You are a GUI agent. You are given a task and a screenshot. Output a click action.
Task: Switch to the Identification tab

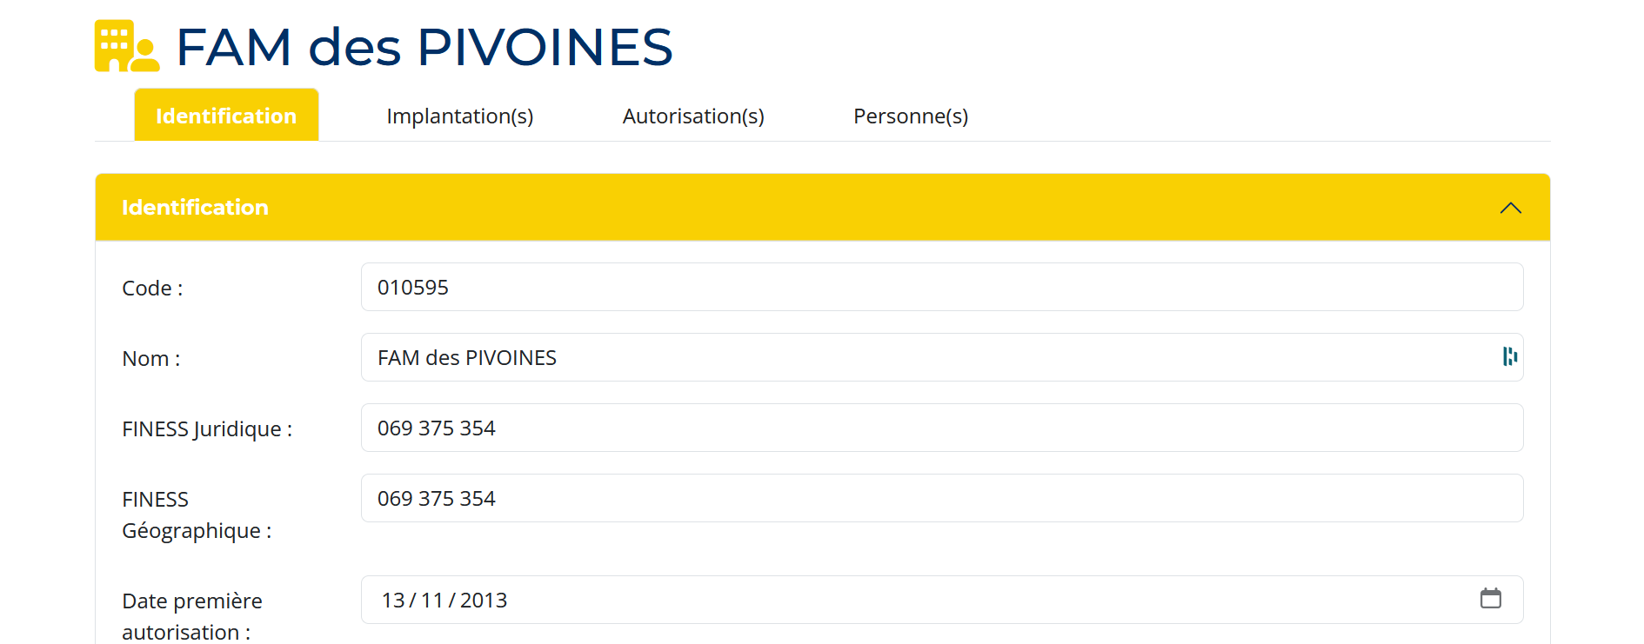pos(226,116)
